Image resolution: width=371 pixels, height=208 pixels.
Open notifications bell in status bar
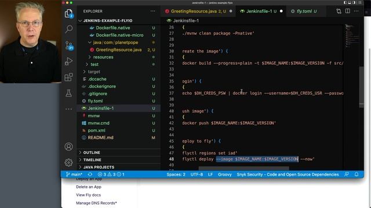click(x=357, y=174)
